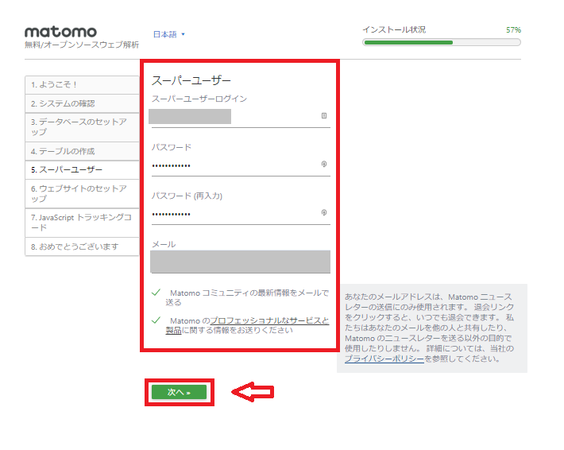Select step 7. JavaScript トラッキングコード
564x450 pixels.
[82, 223]
